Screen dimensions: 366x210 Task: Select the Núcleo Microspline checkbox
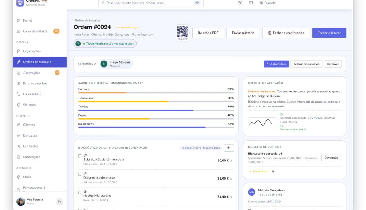tap(80, 192)
